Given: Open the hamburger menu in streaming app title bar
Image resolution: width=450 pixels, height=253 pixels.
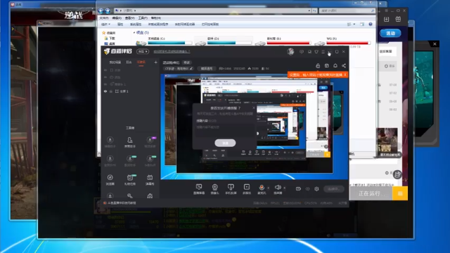Looking at the screenshot, I should pyautogui.click(x=323, y=51).
